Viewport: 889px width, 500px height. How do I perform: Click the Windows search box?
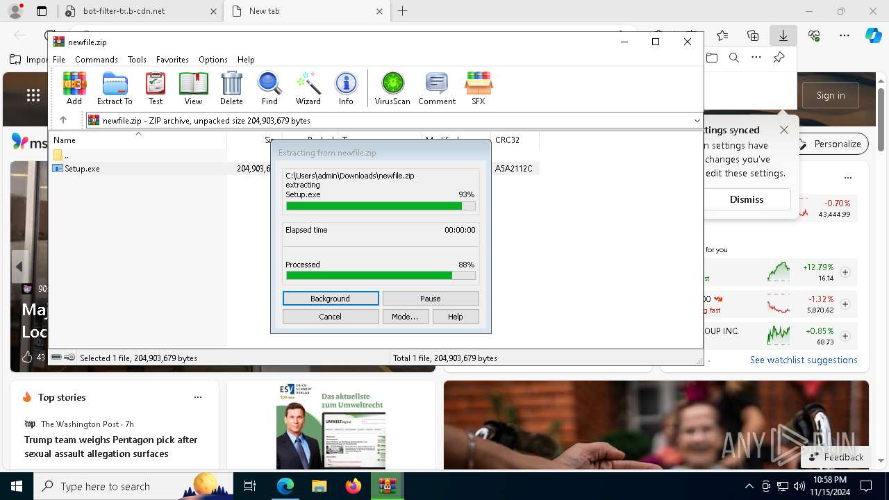133,486
